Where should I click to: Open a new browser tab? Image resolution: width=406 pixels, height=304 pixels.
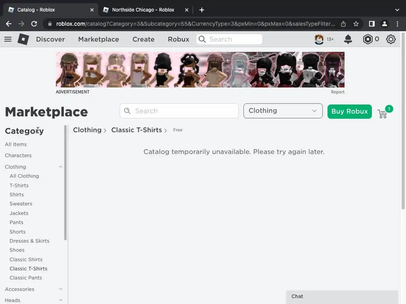(x=202, y=10)
